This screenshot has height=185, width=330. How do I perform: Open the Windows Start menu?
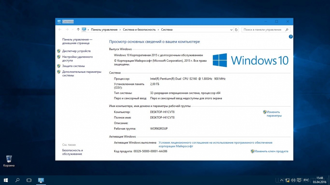click(6, 180)
